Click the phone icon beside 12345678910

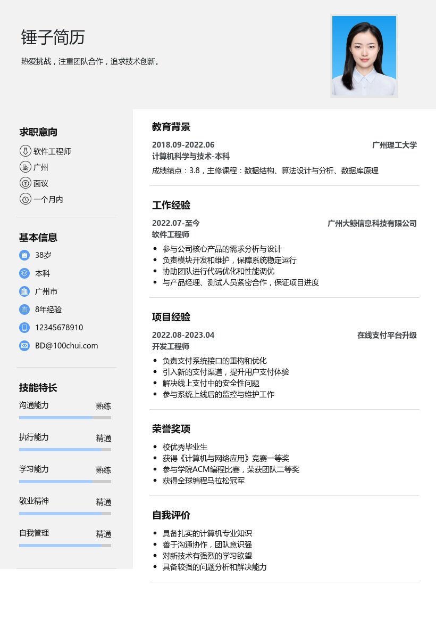(24, 328)
